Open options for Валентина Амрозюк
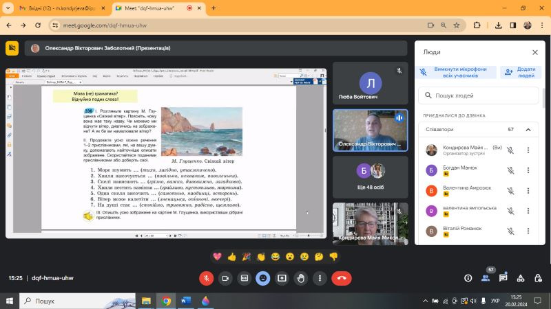Viewport: 551px width, 309px height. click(528, 191)
